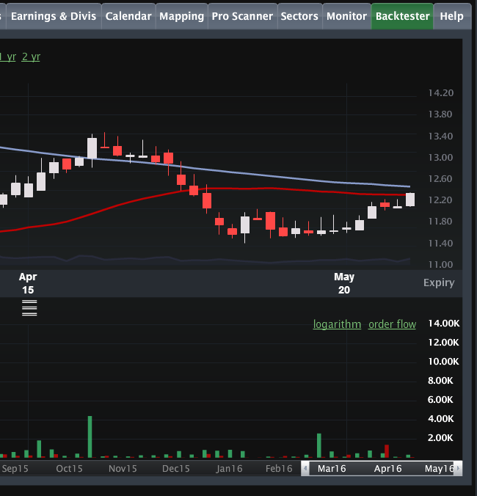Open the Earnings & Divis tab

click(x=54, y=16)
